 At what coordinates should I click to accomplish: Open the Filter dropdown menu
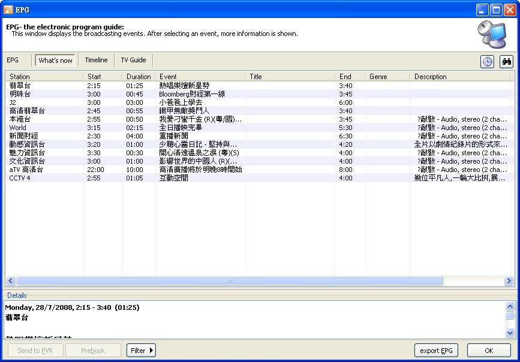[x=141, y=351]
